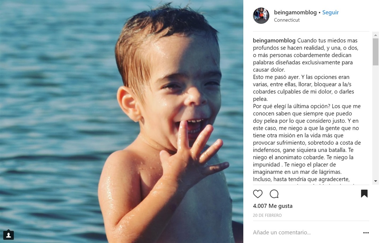This screenshot has height=243, width=379.
Task: Click the caption scrollbar thumb
Action: 375,52
